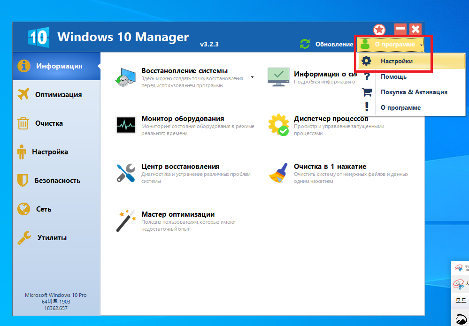
Task: Go to the Безопасность sidebar tab
Action: (x=57, y=181)
